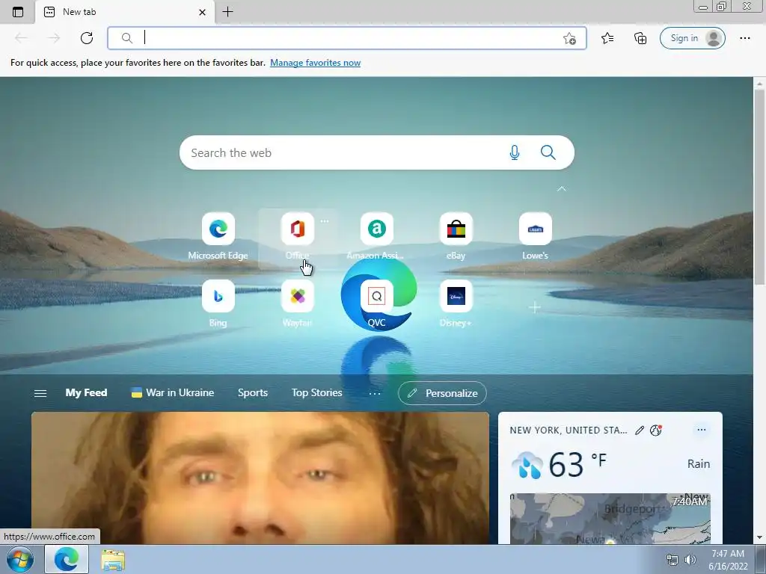Show more feed categories ellipsis

(x=375, y=393)
